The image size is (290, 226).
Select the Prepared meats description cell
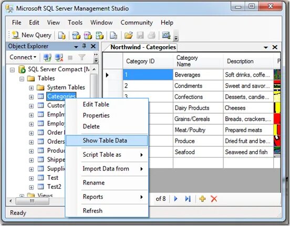248,130
